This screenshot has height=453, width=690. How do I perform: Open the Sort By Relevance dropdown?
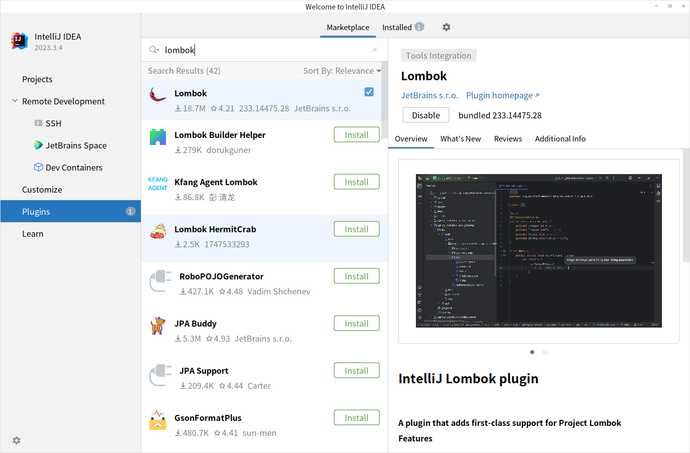(x=342, y=71)
